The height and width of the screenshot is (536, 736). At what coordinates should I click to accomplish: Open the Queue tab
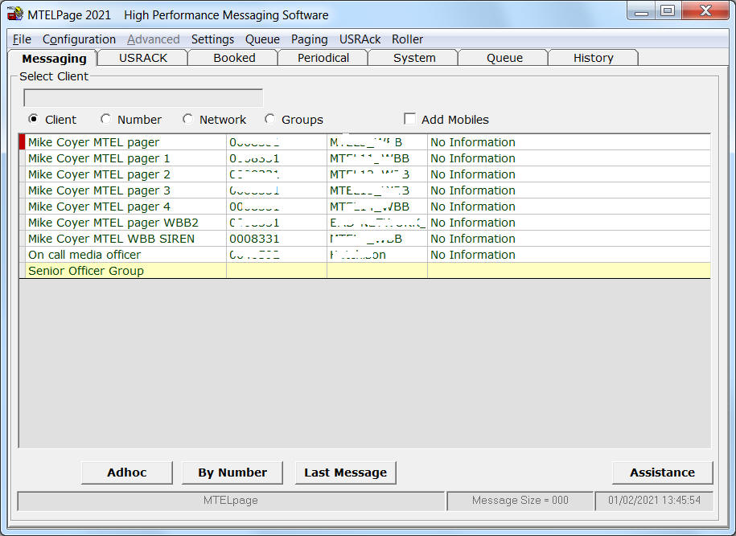[504, 58]
